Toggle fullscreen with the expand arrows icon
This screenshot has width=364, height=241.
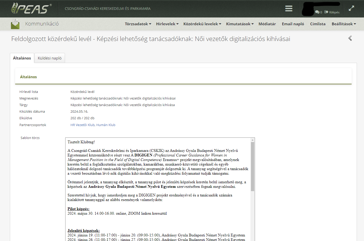tap(351, 8)
